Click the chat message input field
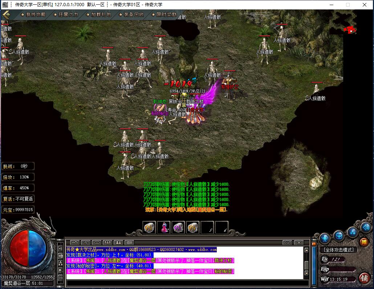Image resolution: width=374 pixels, height=289 pixels. click(x=187, y=283)
